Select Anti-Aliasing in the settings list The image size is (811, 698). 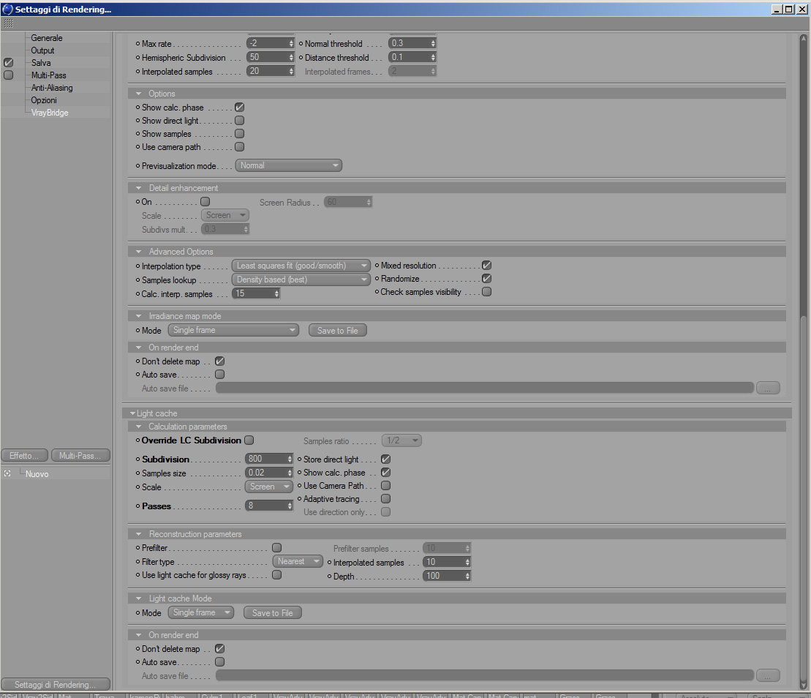tap(52, 88)
